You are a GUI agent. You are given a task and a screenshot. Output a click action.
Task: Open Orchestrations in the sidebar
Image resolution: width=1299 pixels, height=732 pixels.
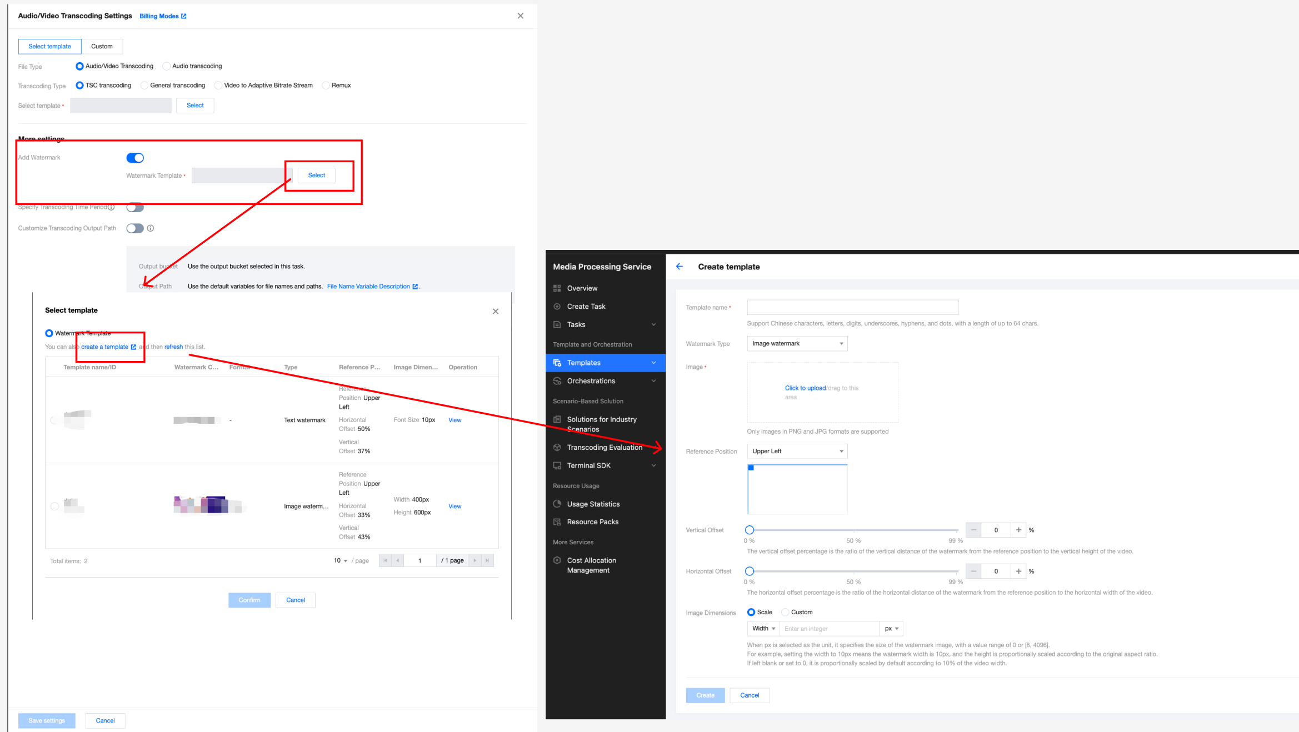pos(591,381)
